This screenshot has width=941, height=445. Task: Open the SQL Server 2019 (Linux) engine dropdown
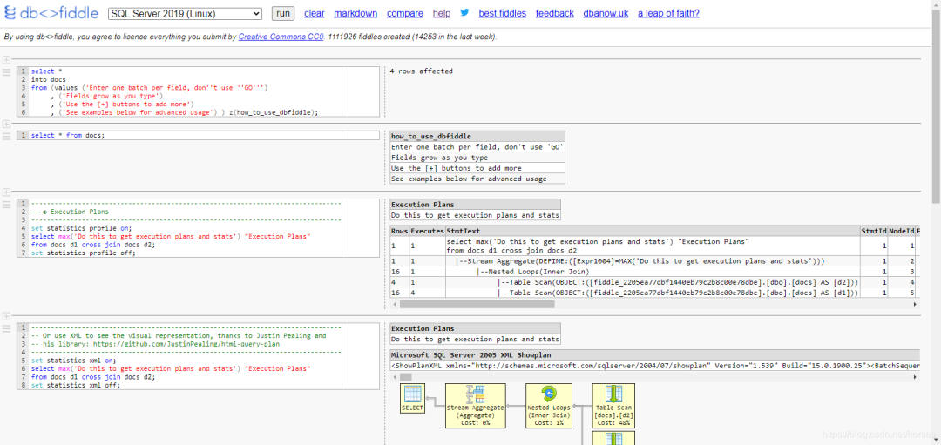[x=185, y=14]
